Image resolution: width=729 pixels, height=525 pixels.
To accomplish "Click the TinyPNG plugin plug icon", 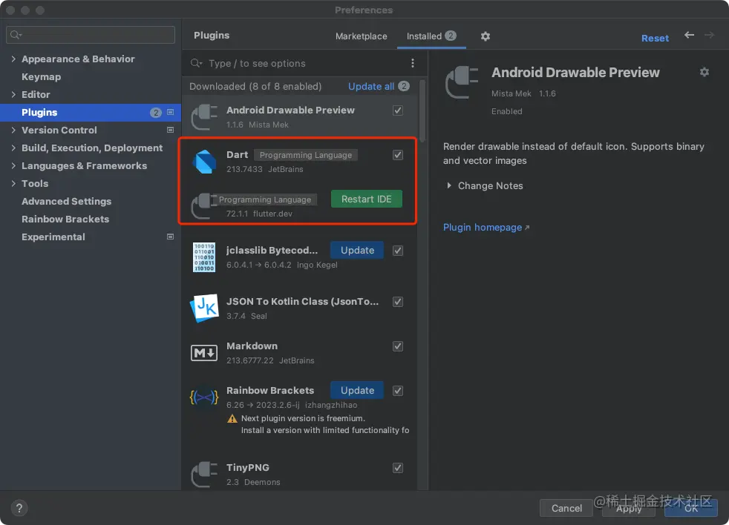I will coord(204,475).
